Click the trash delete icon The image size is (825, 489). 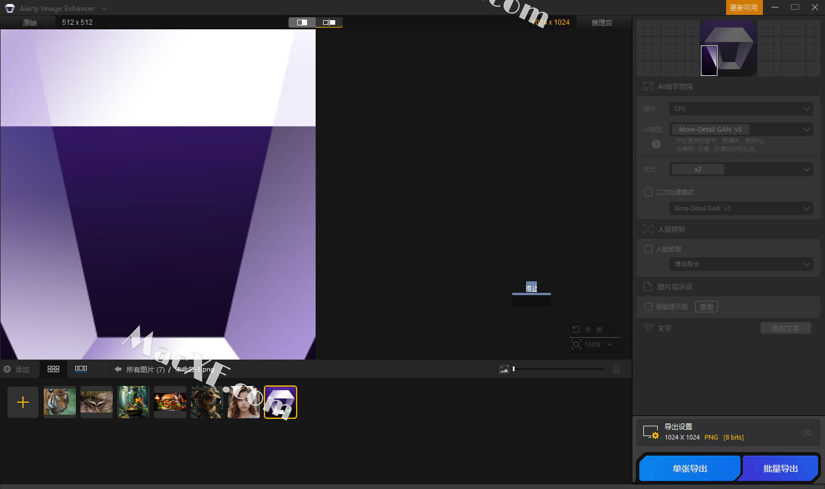click(616, 369)
